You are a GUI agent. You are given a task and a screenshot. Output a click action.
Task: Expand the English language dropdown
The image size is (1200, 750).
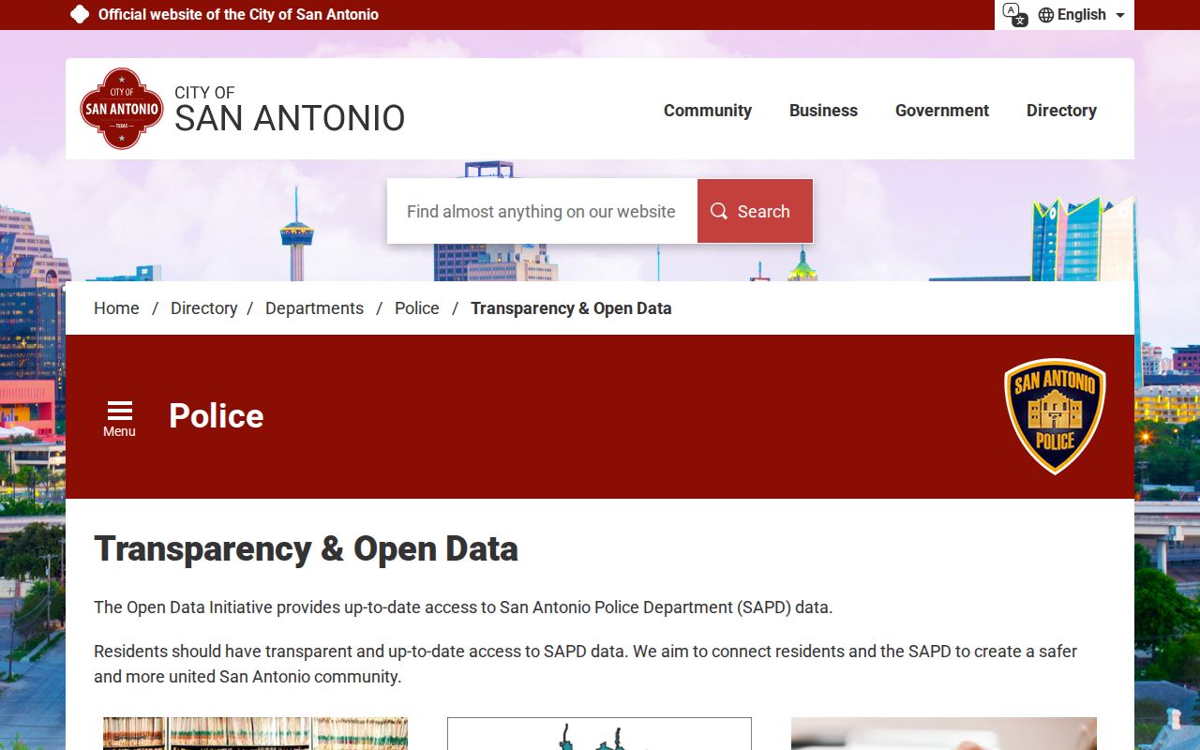(1083, 15)
